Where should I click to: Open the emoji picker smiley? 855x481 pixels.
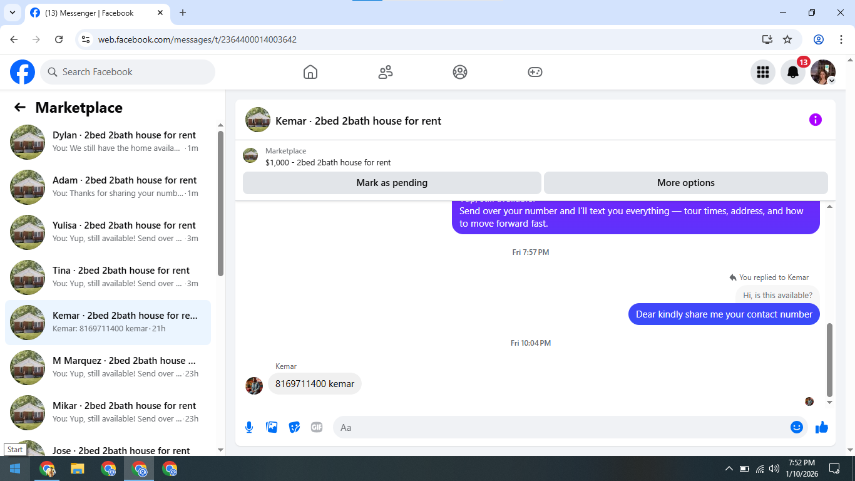point(797,427)
